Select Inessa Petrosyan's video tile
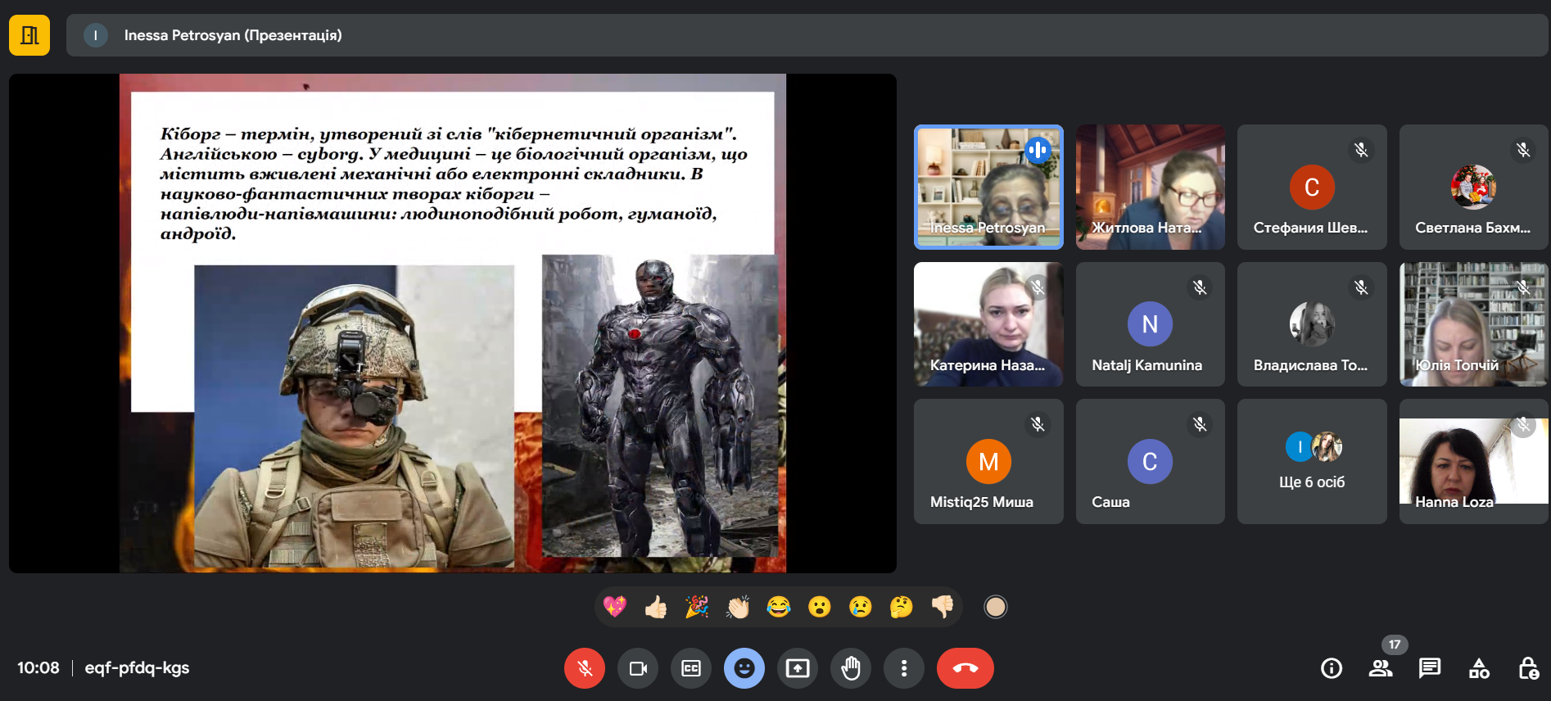The image size is (1551, 701). coord(988,187)
